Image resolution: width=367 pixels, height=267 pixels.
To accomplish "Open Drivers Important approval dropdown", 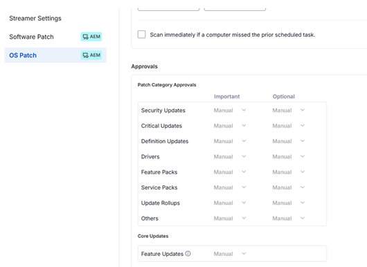I will tap(230, 156).
